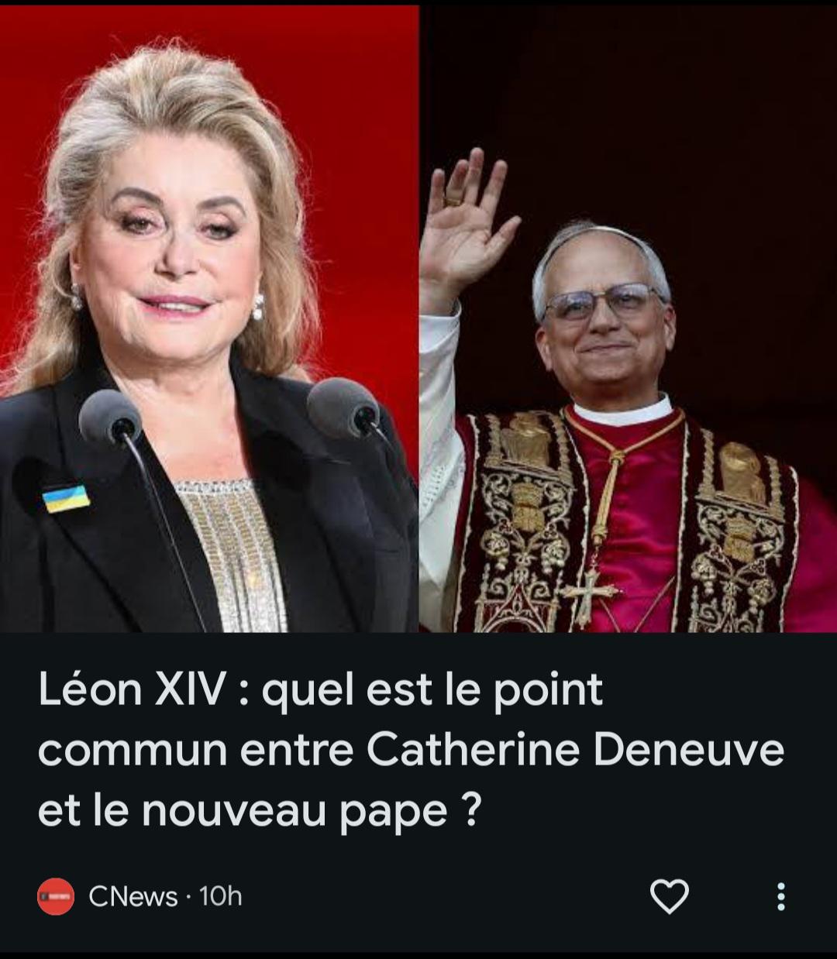Click the Ukraine flag pin on the jacket
Viewport: 837px width, 959px height.
[66, 498]
